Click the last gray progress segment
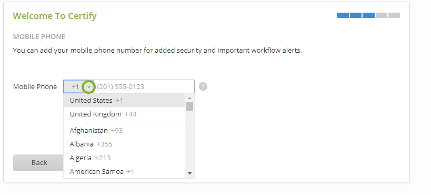This screenshot has height=195, width=431. [394, 15]
